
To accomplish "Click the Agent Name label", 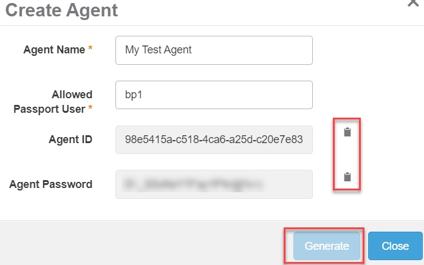I will 54,50.
